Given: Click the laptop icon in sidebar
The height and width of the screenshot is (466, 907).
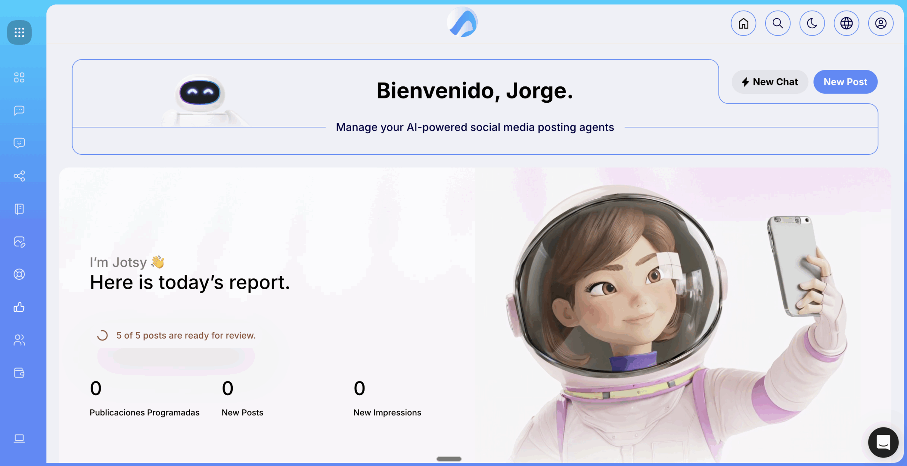Looking at the screenshot, I should point(19,438).
